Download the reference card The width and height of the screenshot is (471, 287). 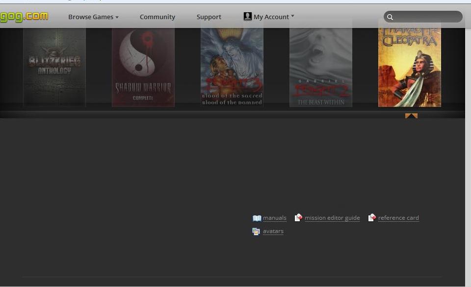coord(398,218)
